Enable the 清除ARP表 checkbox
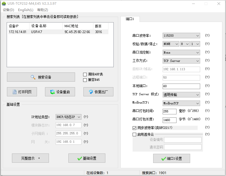The image size is (226, 176). click(x=85, y=74)
